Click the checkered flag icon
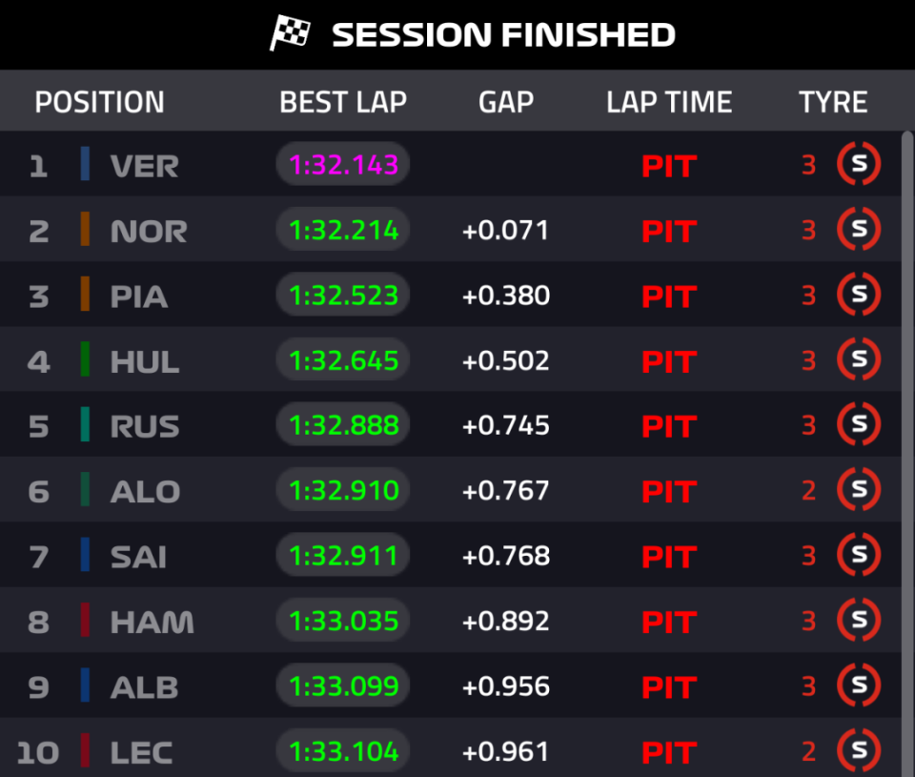 click(x=291, y=34)
